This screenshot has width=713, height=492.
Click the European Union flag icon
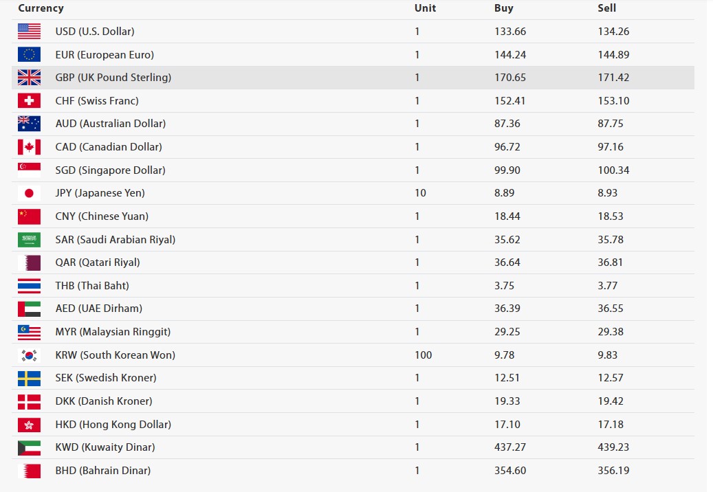point(29,54)
